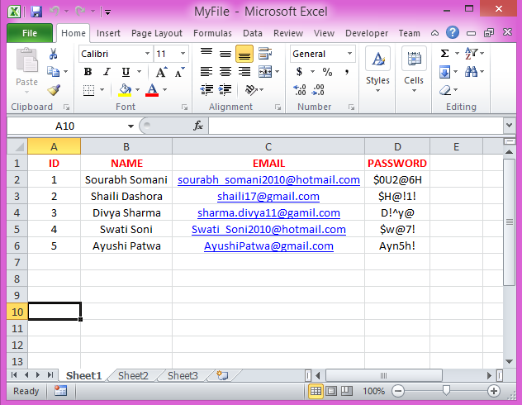Open Find & Select binoculars

471,72
